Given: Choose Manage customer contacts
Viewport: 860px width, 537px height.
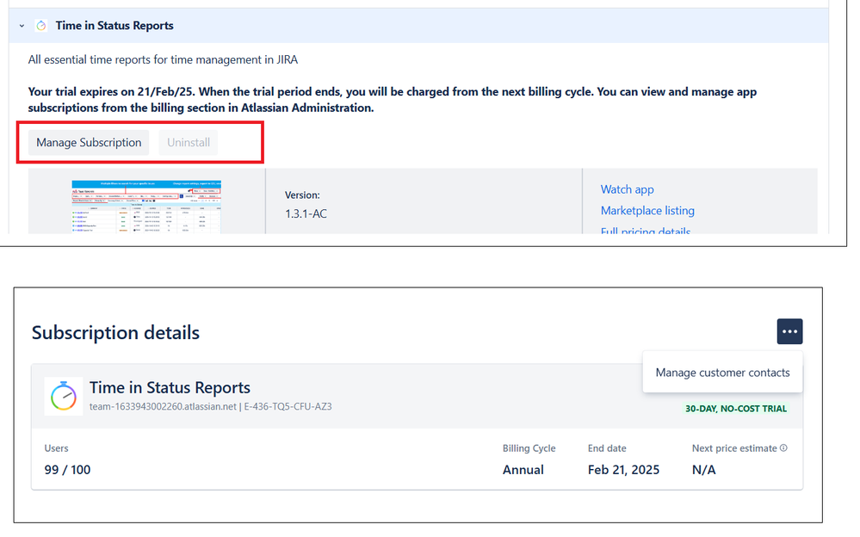Looking at the screenshot, I should tap(722, 373).
